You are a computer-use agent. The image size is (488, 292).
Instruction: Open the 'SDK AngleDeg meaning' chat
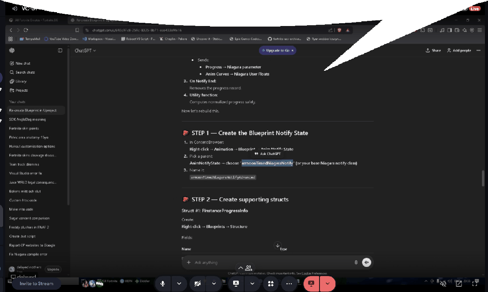pyautogui.click(x=27, y=120)
